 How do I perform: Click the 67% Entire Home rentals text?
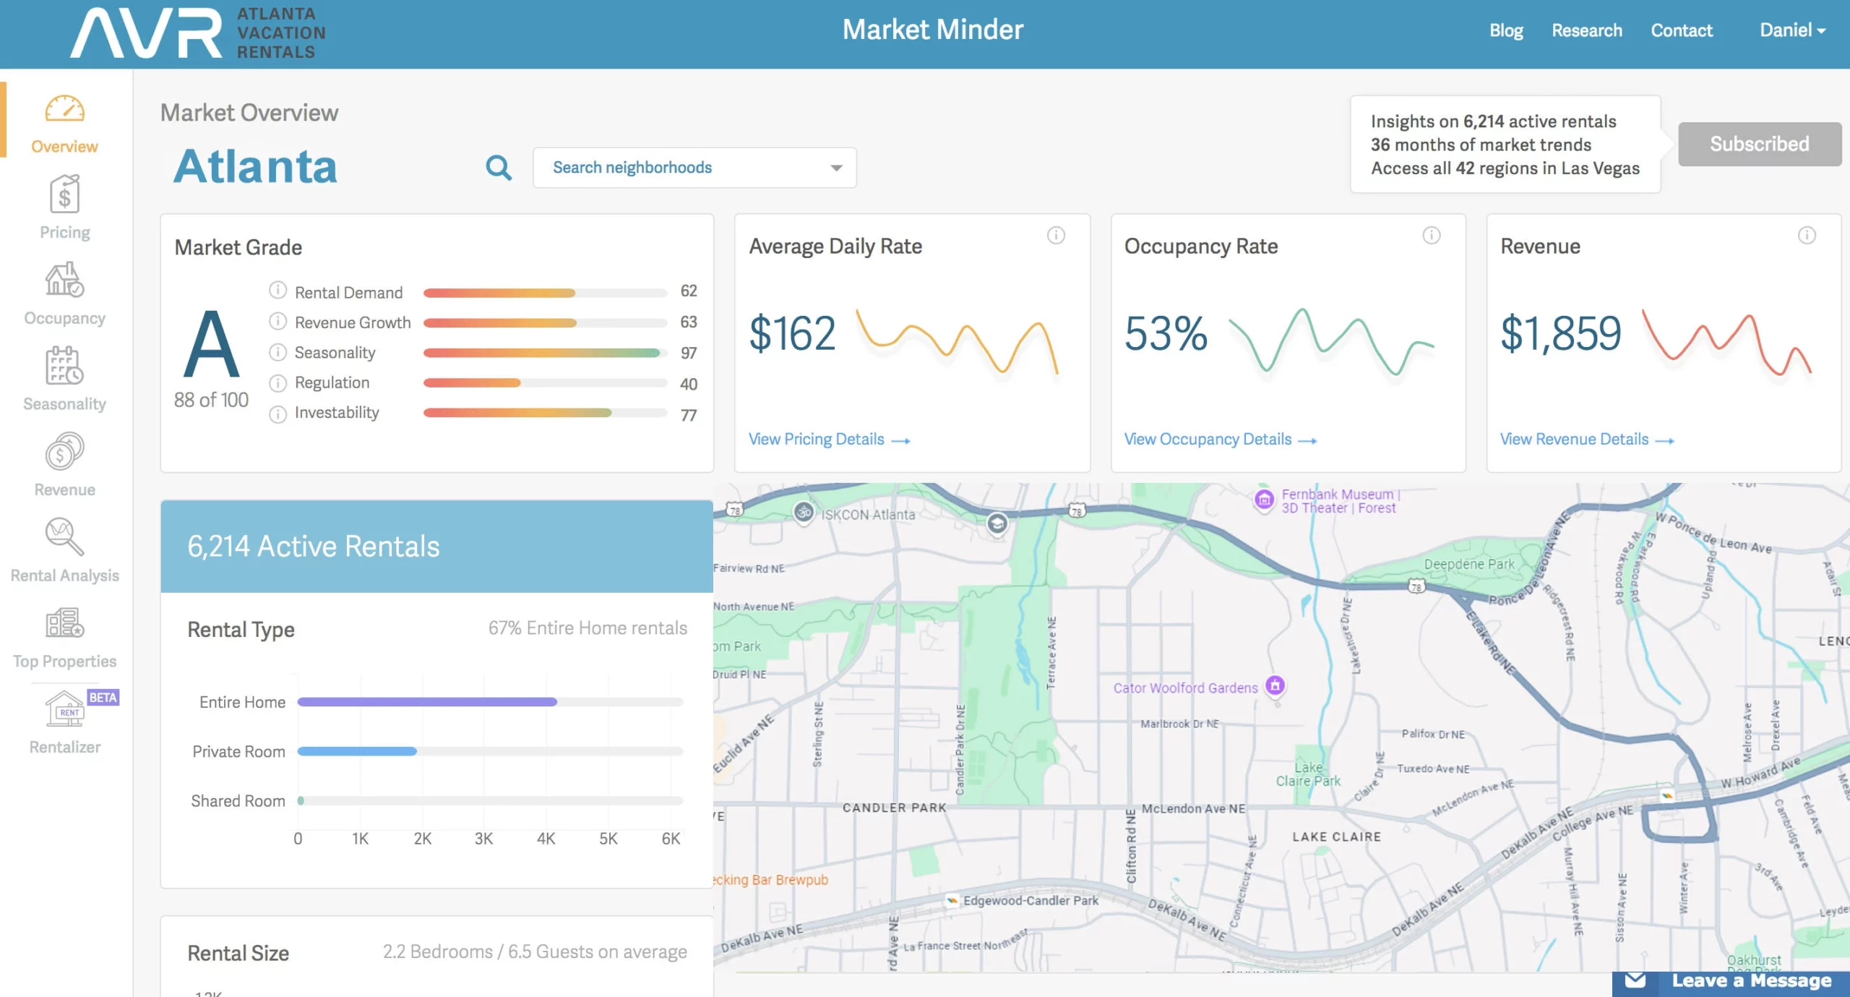click(x=588, y=628)
